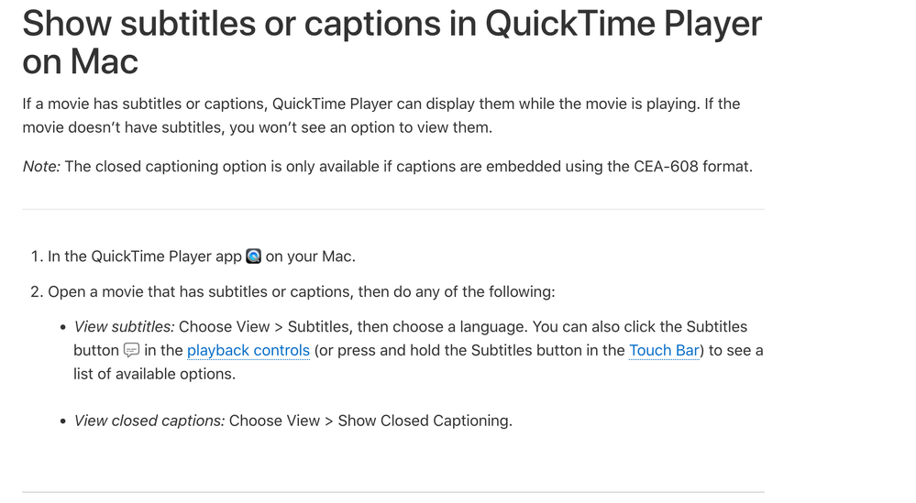Click the QuickTime Player app icon

[x=254, y=257]
